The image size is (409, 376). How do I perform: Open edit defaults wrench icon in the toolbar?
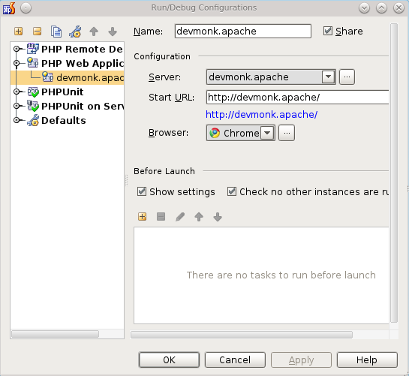pos(75,32)
